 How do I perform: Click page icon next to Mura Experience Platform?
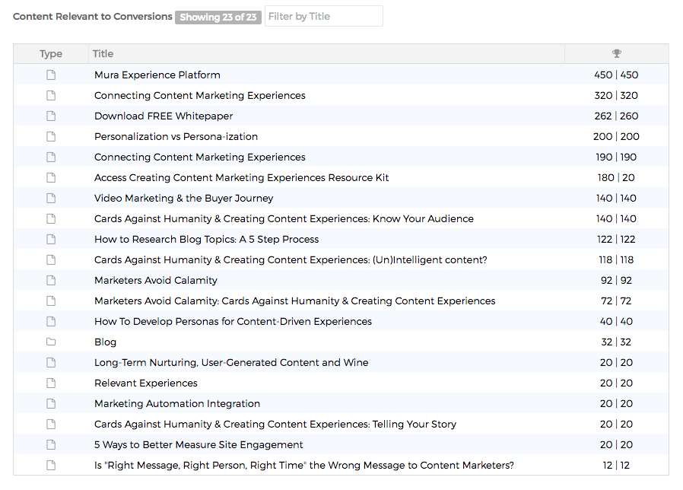[x=51, y=75]
